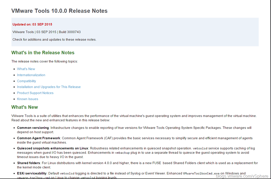Screen dimensions: 271x179
Task: Open the Product Support Notices link
Action: [35, 93]
